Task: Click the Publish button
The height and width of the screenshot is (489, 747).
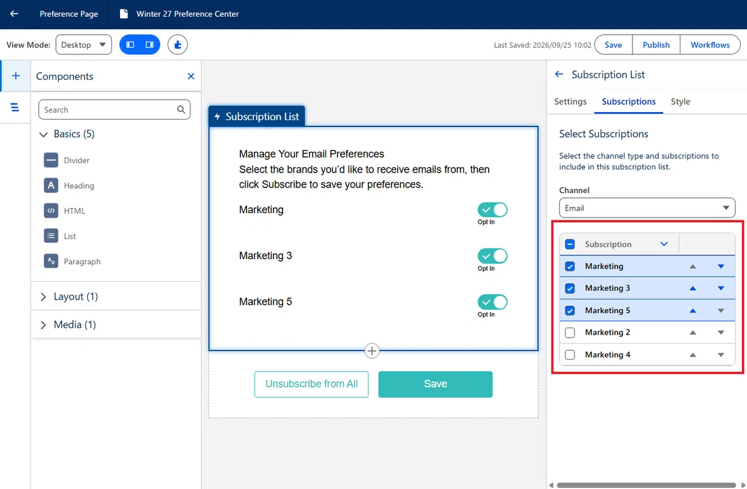Action: [656, 45]
